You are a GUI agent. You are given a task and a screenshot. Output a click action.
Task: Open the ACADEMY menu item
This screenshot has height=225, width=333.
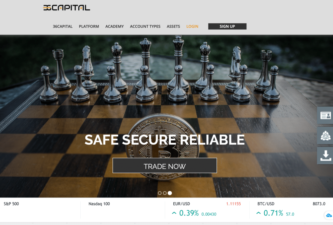pos(114,27)
